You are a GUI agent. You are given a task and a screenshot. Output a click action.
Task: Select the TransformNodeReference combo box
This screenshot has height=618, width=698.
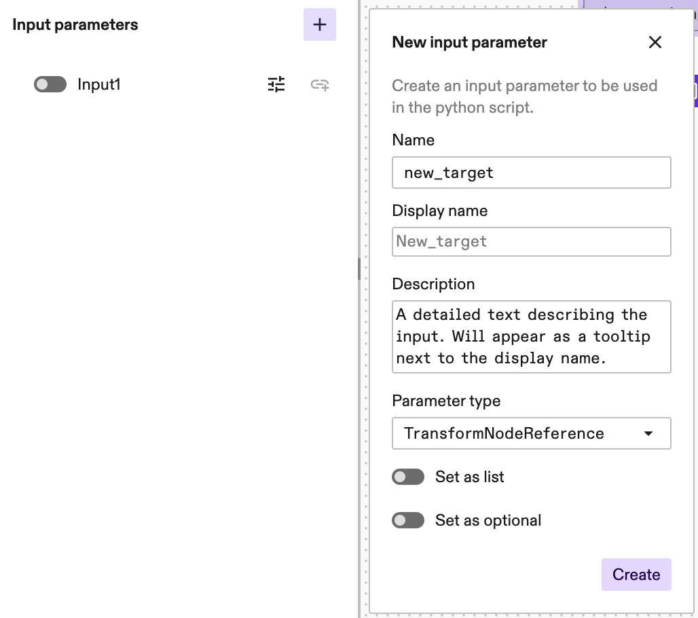coord(531,433)
